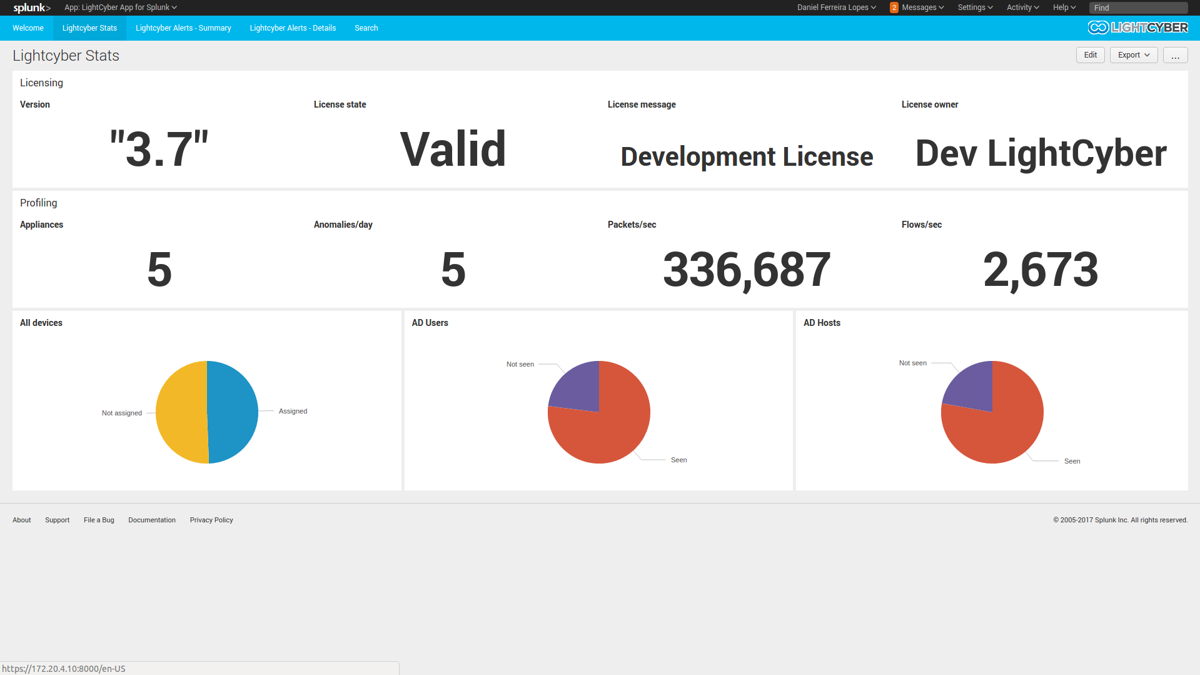This screenshot has width=1200, height=675.
Task: Switch to Lightcyber Alerts - Summary tab
Action: click(183, 28)
